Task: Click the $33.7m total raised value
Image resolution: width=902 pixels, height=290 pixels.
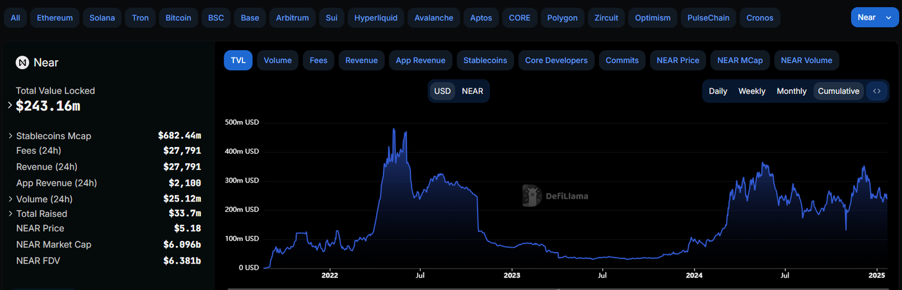Action: pos(184,213)
